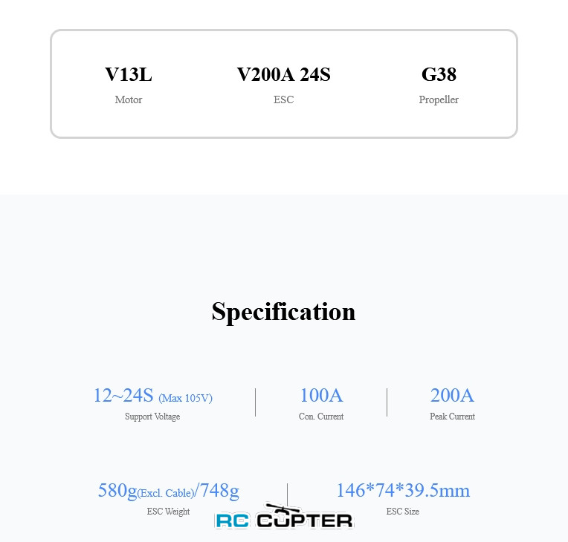
Task: Click the G38 propeller heading
Action: [x=439, y=74]
